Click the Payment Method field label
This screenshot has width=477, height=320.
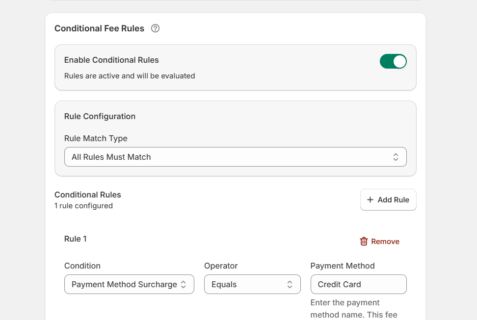[x=342, y=266]
